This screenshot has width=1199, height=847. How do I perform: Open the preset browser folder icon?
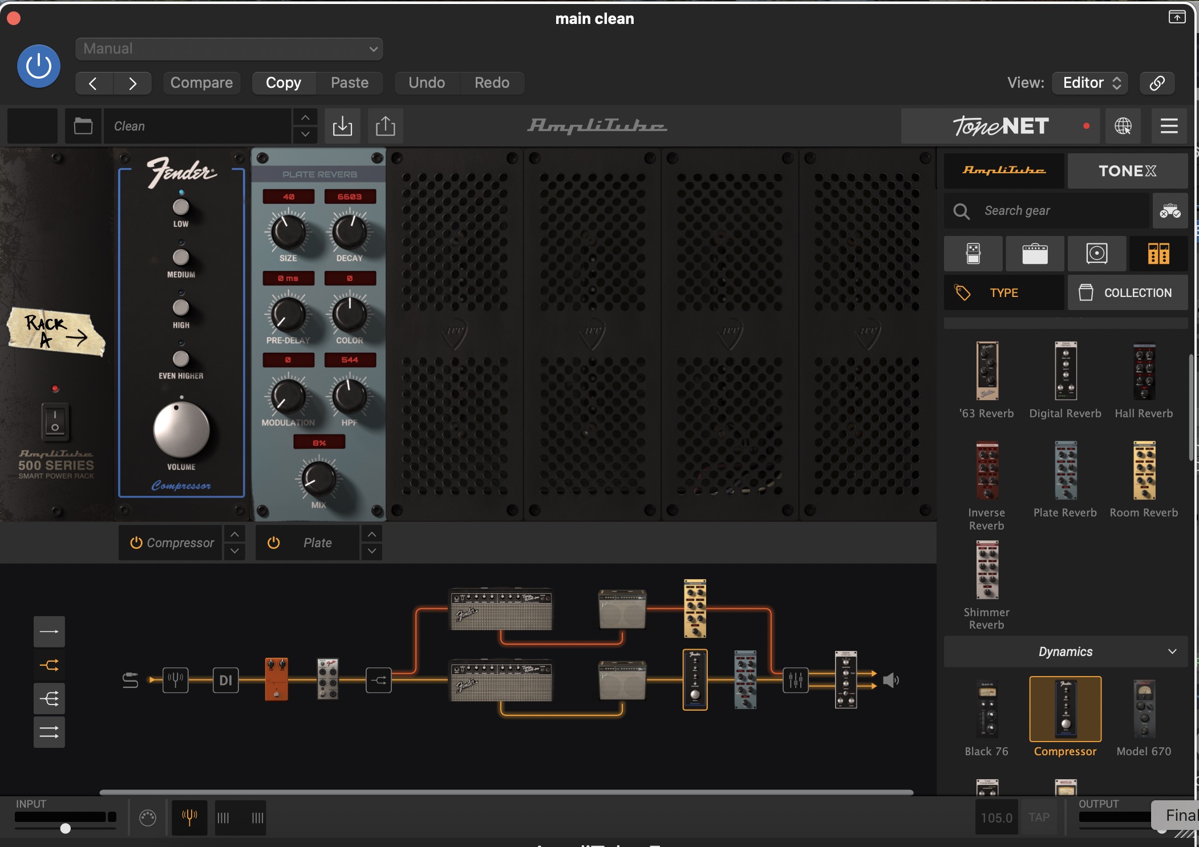pyautogui.click(x=83, y=126)
